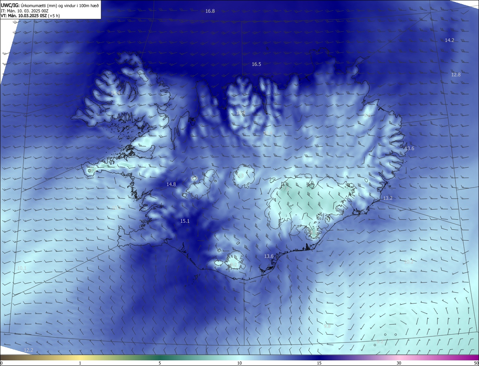Click the 15.1 value label
The width and height of the screenshot is (479, 366).
pyautogui.click(x=185, y=221)
